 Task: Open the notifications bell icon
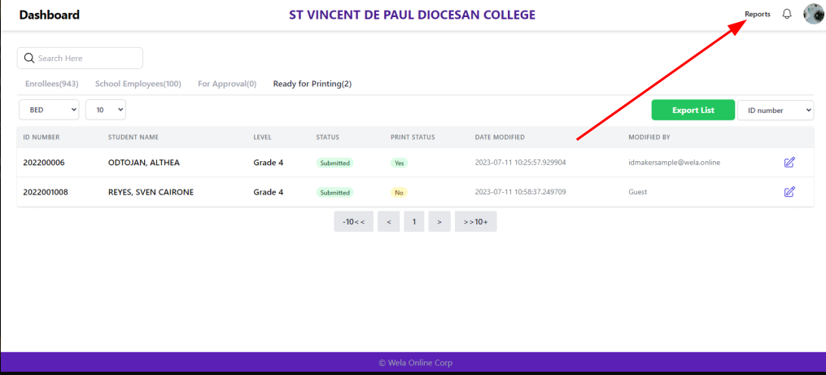pyautogui.click(x=787, y=14)
